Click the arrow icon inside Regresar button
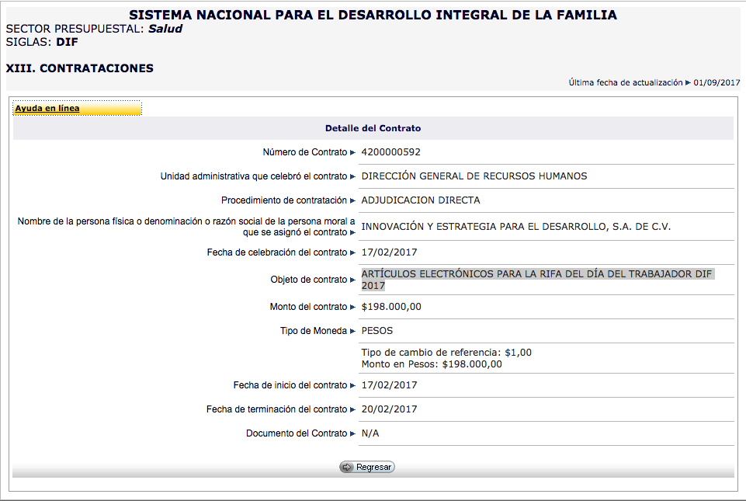 347,468
